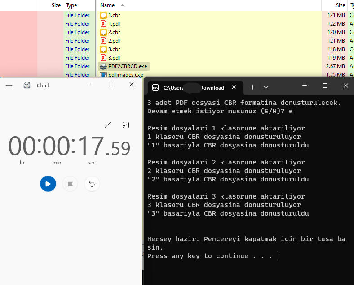Image resolution: width=354 pixels, height=285 pixels.
Task: Sort right file pane by Size column
Action: pos(335,5)
